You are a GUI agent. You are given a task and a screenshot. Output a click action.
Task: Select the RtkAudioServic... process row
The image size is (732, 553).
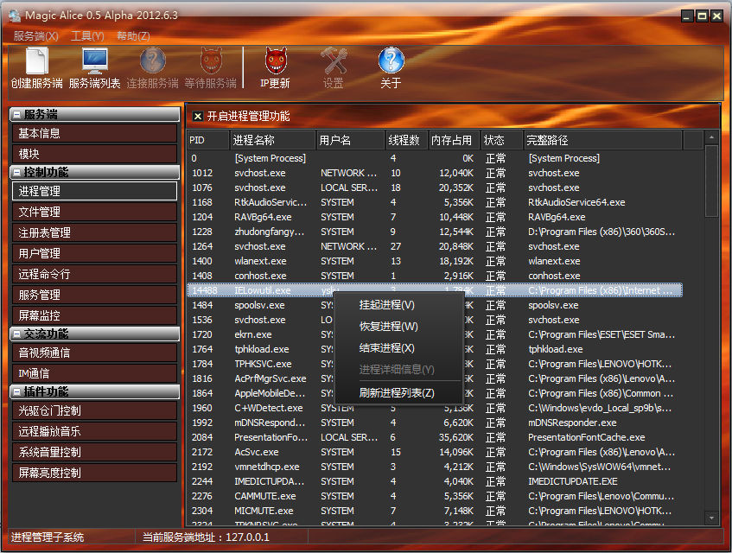pos(435,202)
